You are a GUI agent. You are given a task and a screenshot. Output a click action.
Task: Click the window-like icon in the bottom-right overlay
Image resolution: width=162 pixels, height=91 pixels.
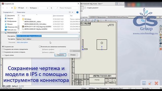pyautogui.click(x=144, y=83)
